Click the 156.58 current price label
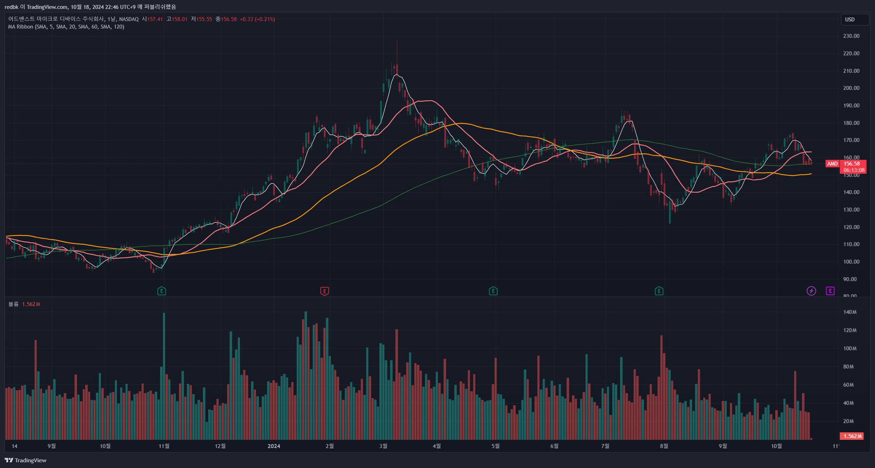Screen dimensions: 875x468 point(852,164)
